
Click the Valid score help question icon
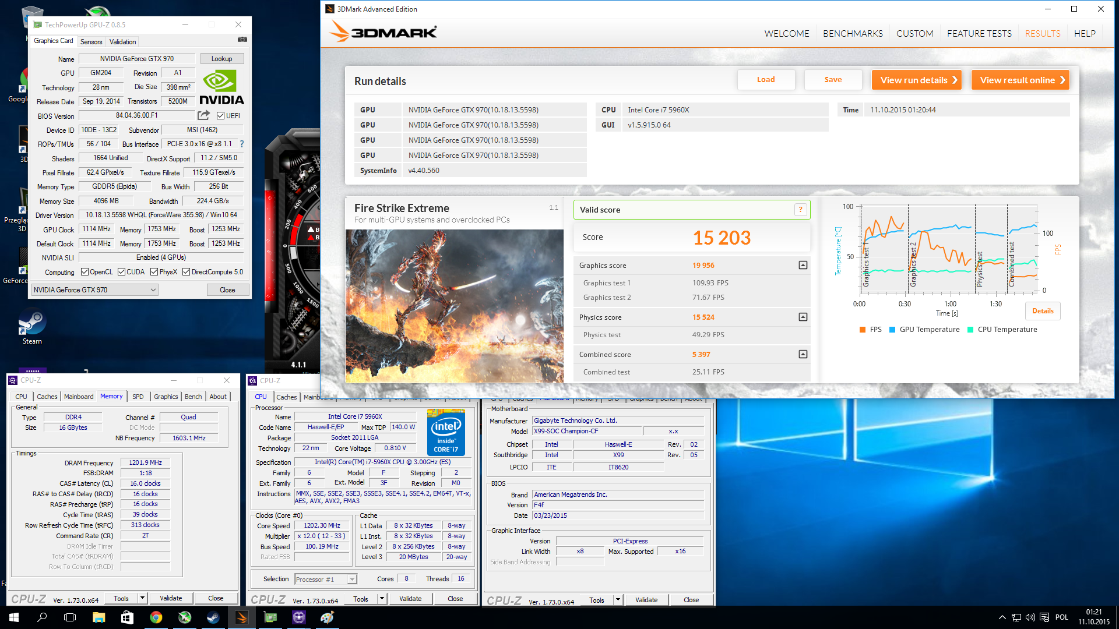coord(800,210)
